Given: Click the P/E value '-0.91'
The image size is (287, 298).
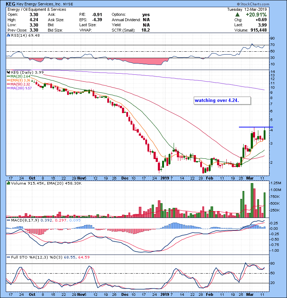Looking at the screenshot, I should [97, 15].
